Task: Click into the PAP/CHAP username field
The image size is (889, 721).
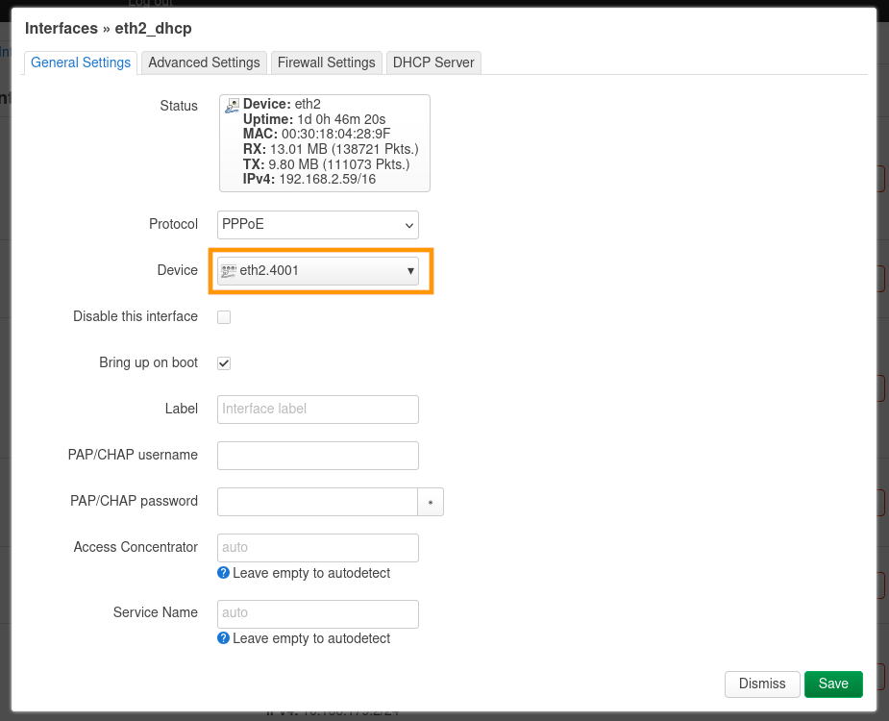Action: (318, 456)
